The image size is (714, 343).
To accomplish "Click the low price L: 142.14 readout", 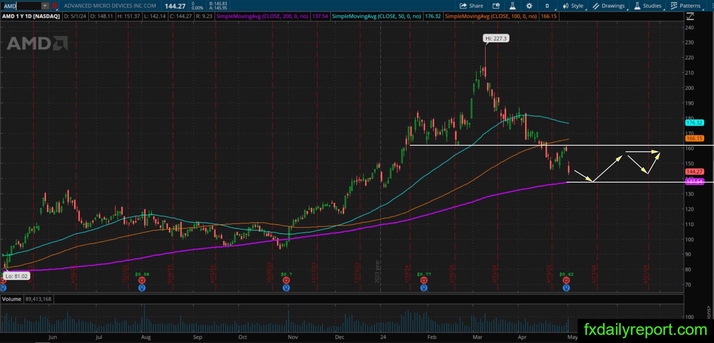I will click(154, 16).
